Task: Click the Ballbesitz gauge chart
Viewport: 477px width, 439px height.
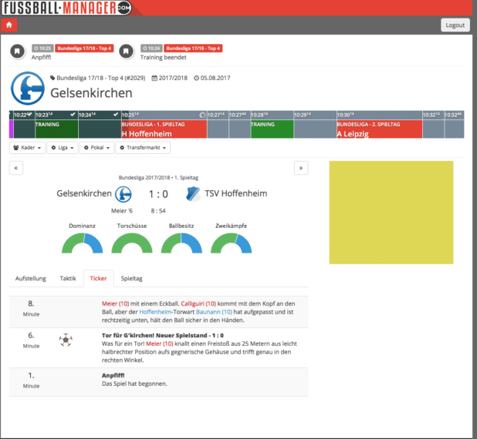Action: point(181,243)
